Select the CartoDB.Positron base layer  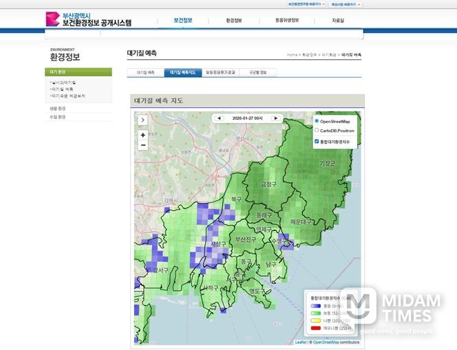[x=317, y=130]
